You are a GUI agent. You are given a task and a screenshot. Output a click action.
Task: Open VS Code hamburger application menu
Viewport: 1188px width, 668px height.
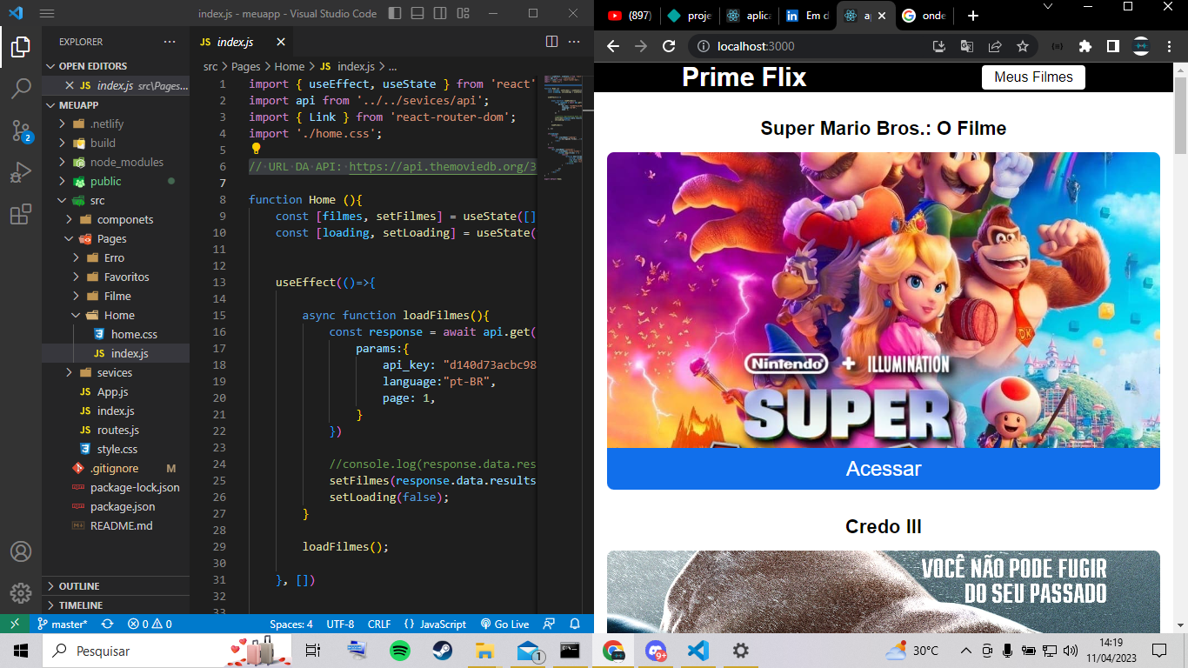coord(47,14)
